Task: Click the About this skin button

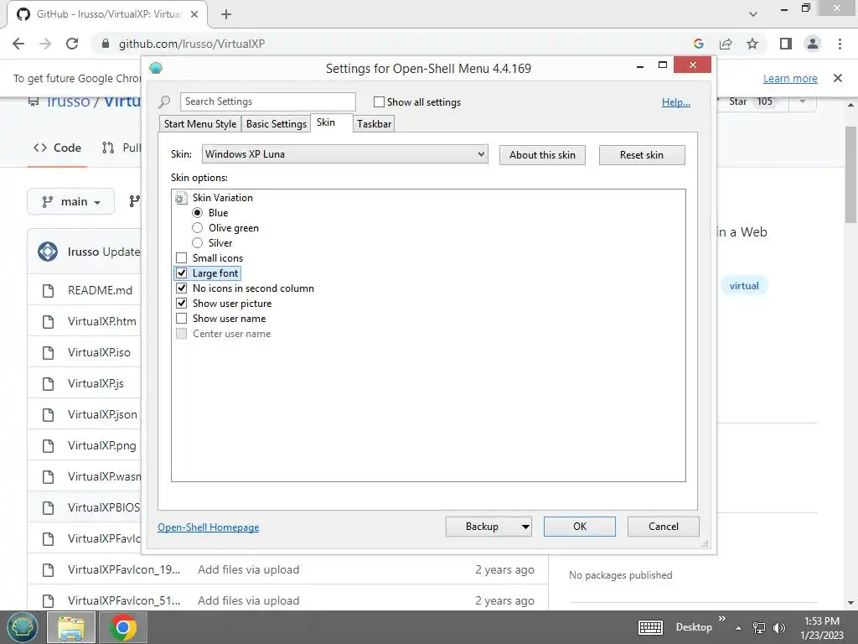Action: pos(542,155)
